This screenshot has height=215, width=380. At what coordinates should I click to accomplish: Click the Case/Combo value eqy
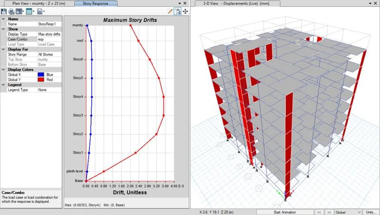[49, 39]
